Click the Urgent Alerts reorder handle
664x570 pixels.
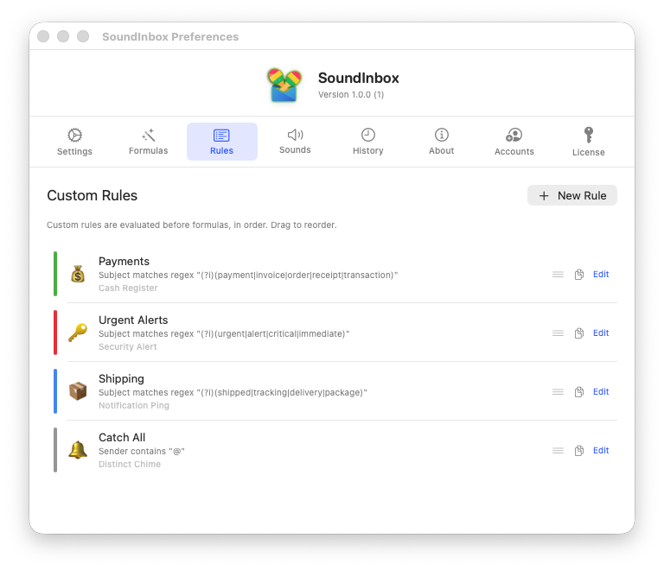pos(558,333)
